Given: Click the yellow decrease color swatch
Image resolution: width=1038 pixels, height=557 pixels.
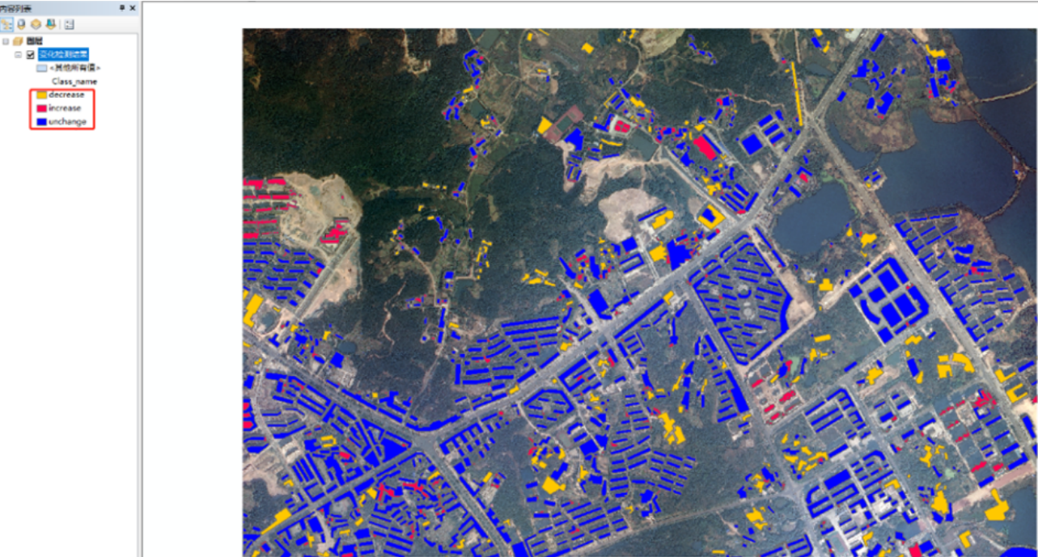Looking at the screenshot, I should pos(41,95).
